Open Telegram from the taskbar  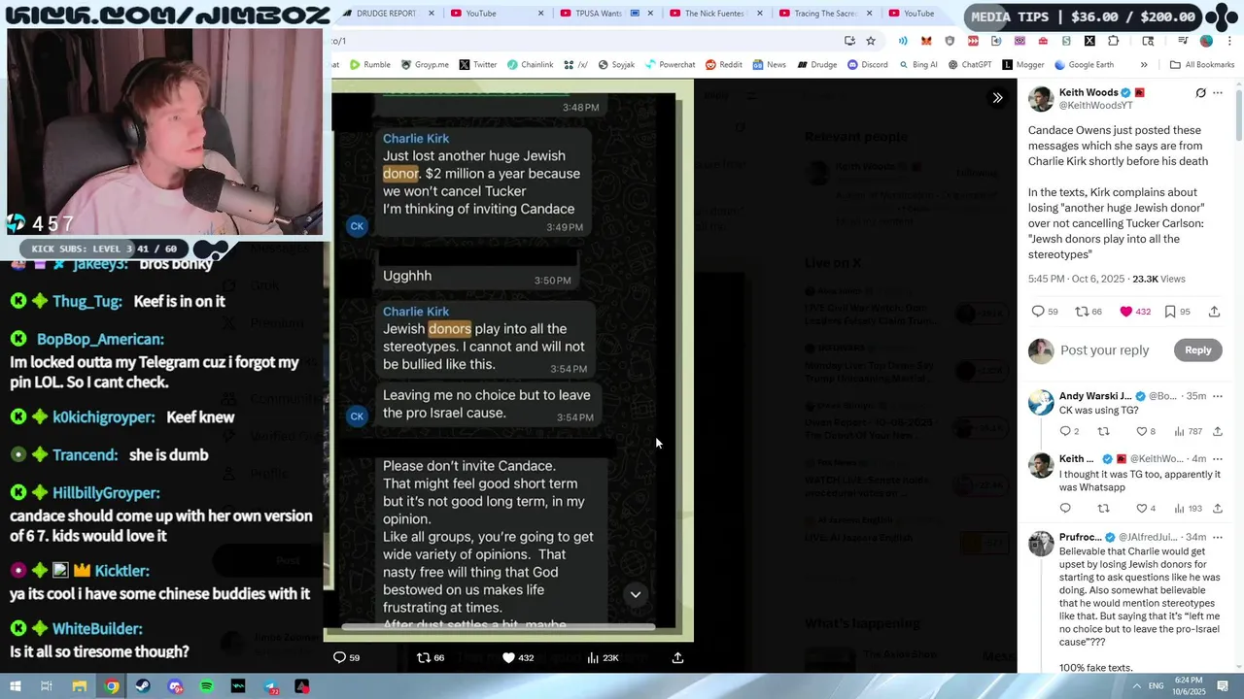[270, 686]
